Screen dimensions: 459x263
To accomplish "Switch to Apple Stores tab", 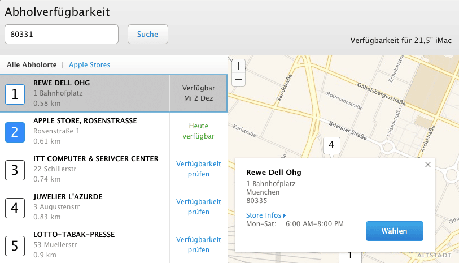I will pos(89,65).
